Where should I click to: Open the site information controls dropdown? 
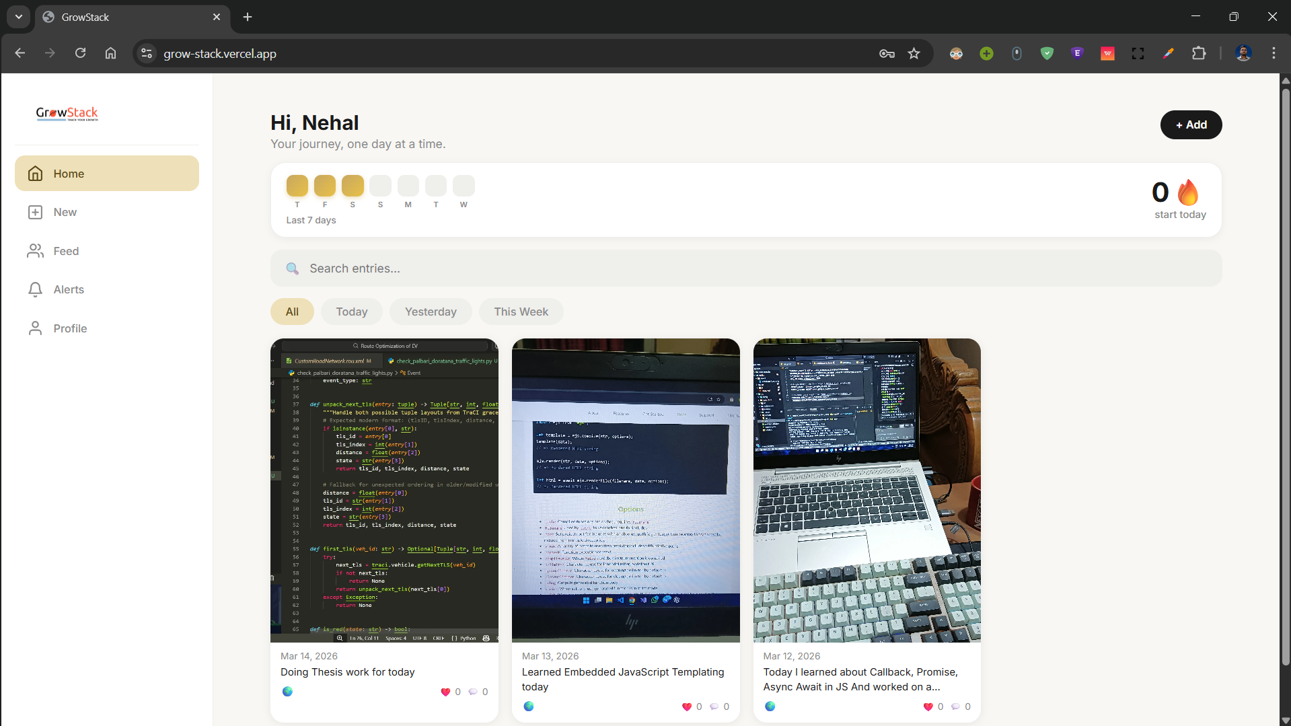146,53
